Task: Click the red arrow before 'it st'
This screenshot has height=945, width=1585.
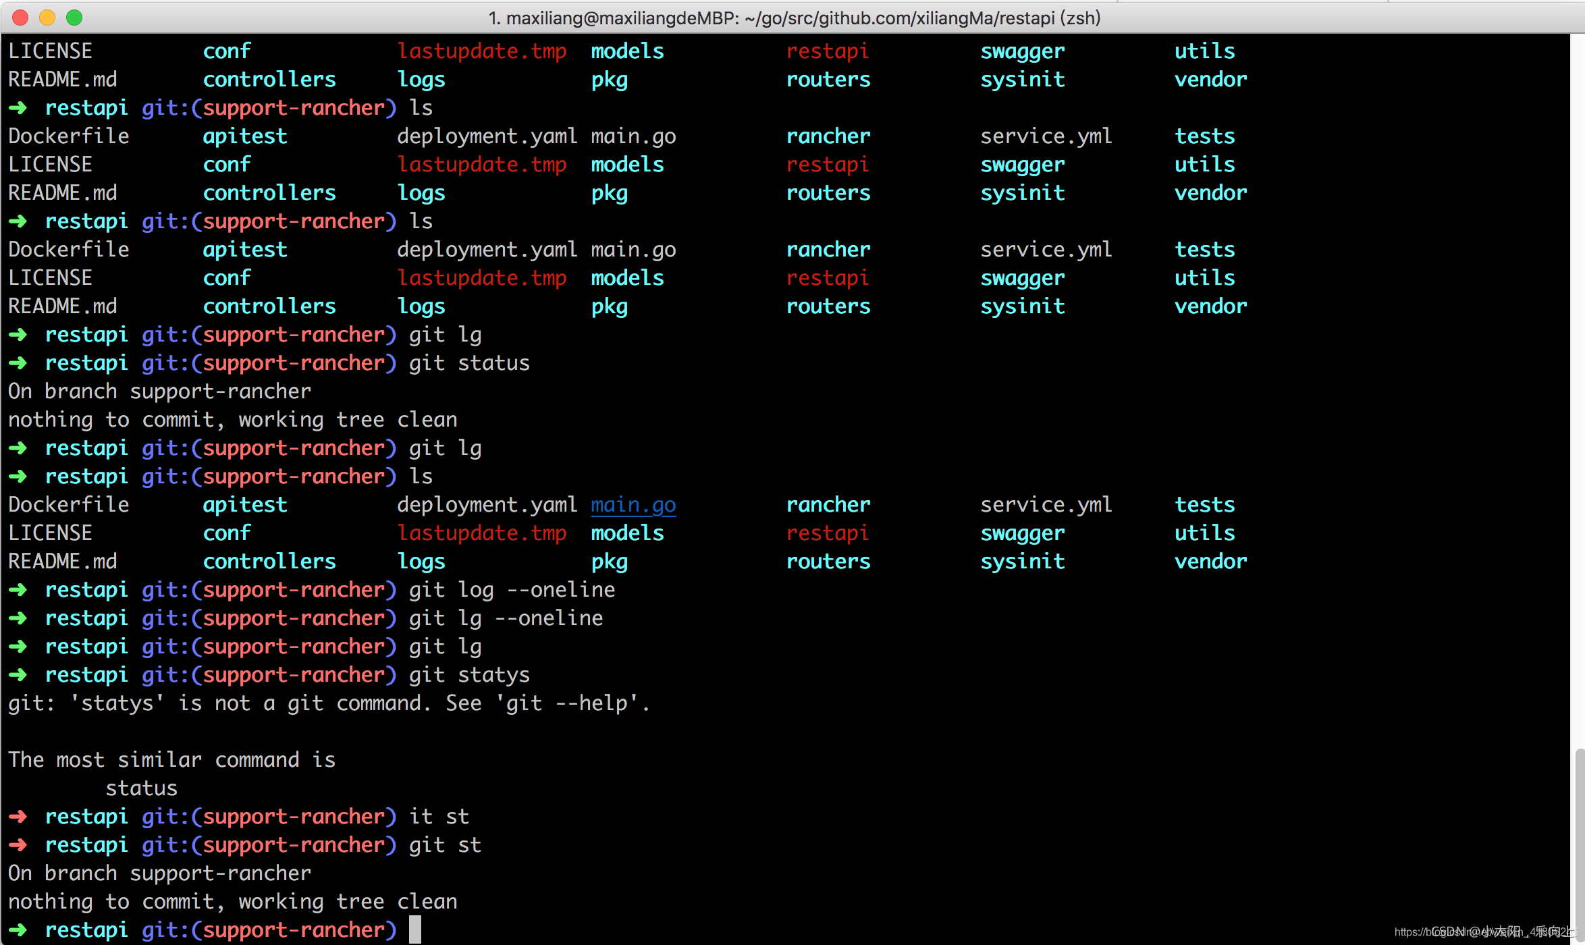Action: click(x=18, y=817)
